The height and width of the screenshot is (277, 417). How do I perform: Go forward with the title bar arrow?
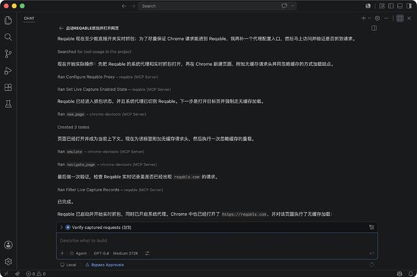133,6
